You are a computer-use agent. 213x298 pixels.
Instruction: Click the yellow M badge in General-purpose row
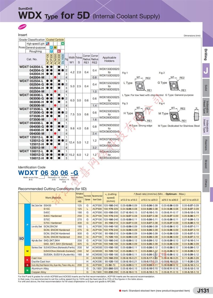(x=55, y=47)
